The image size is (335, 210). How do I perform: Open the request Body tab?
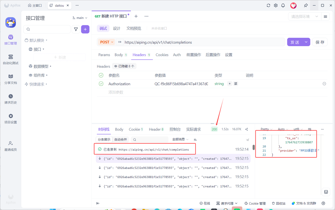121,55
